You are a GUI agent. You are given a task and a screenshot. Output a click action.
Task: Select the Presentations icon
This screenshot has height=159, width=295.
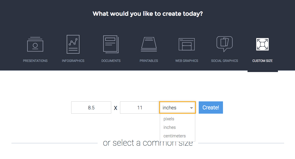click(35, 44)
